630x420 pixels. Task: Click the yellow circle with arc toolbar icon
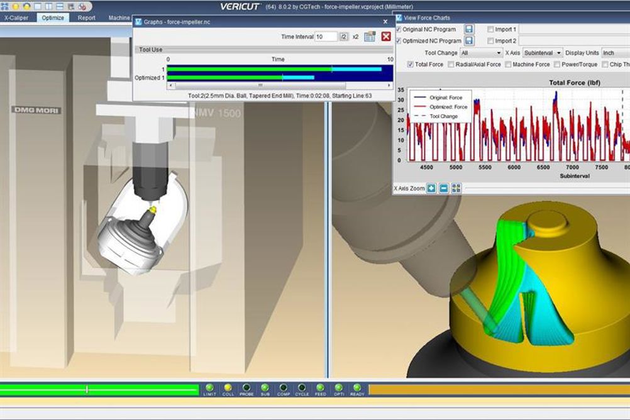pyautogui.click(x=27, y=6)
